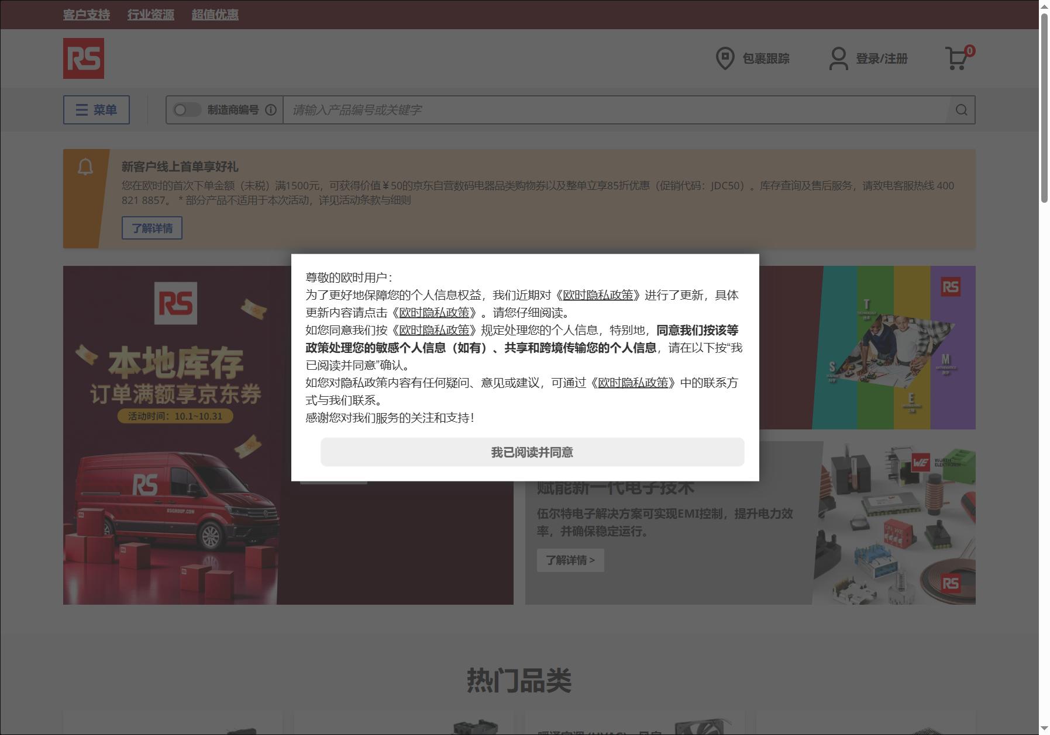
Task: Click 了解详情 > on Würth banner
Action: pyautogui.click(x=570, y=560)
